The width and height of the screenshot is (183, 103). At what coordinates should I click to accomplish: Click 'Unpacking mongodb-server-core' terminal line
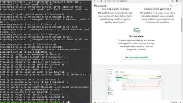click(34, 34)
